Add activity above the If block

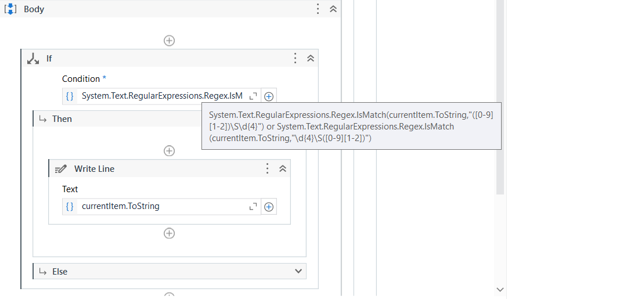[x=169, y=41]
